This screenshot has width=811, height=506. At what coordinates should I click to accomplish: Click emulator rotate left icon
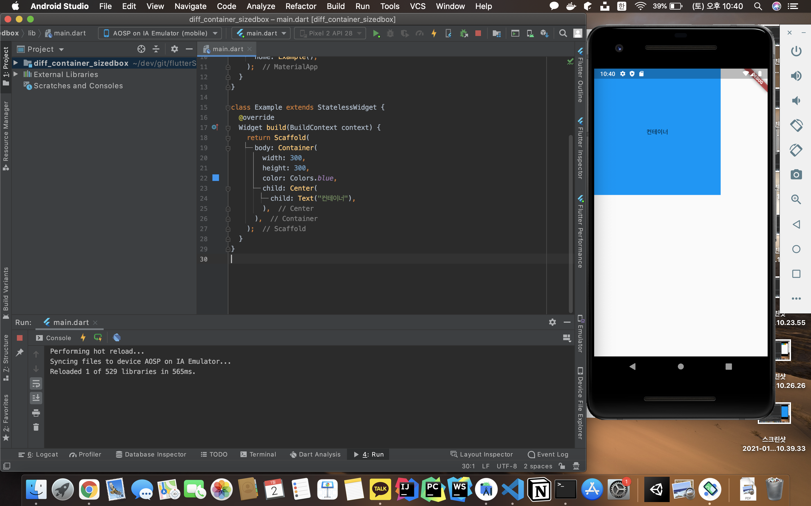click(x=796, y=125)
